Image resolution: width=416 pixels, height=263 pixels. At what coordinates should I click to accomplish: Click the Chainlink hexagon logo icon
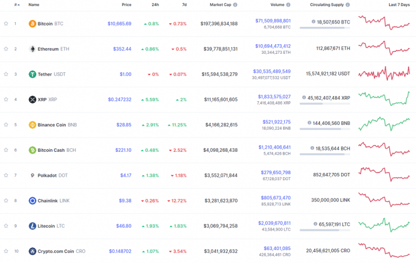[32, 200]
